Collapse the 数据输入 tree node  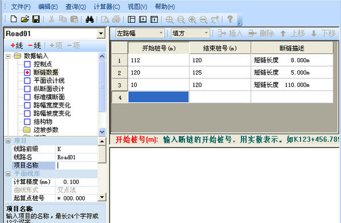[x=8, y=56]
